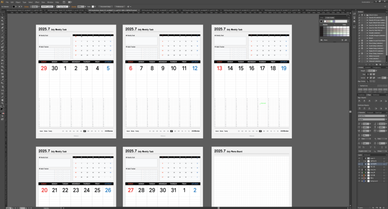
Task: Toggle lock on the background layer
Action: coord(362,181)
